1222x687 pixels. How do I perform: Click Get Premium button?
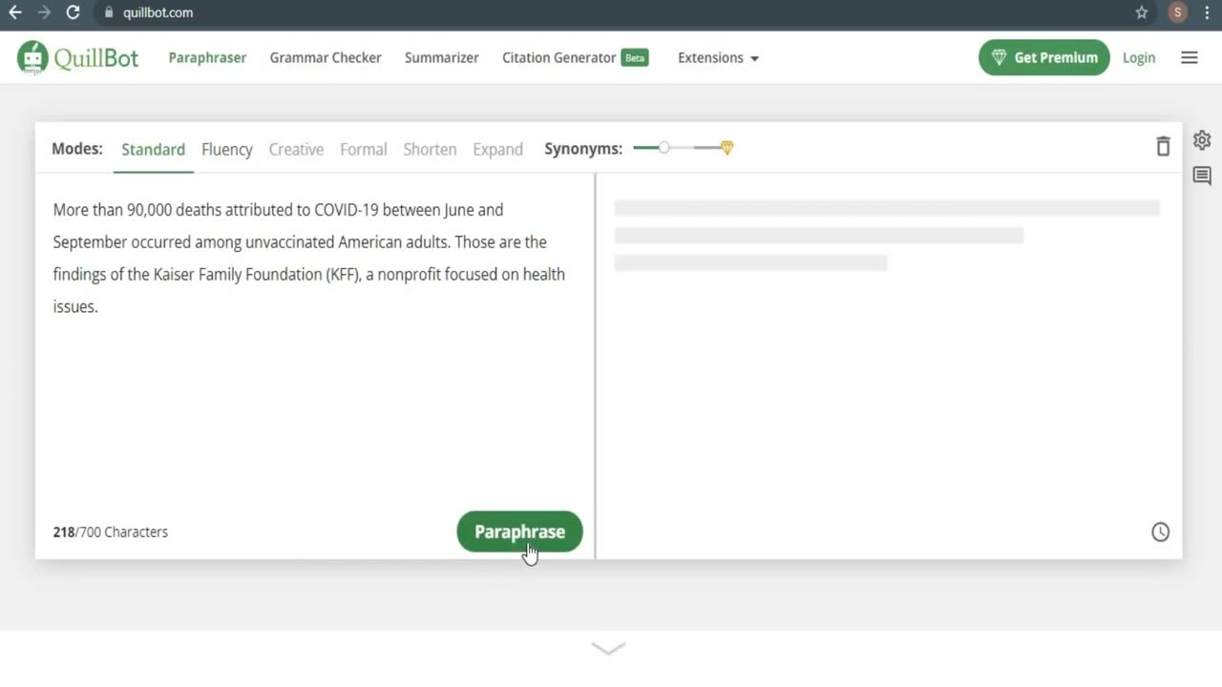1044,57
